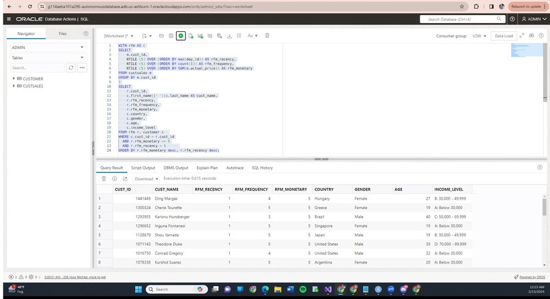Screen dimensions: 550x299
Task: Open help icon in results panel
Action: tap(540, 168)
